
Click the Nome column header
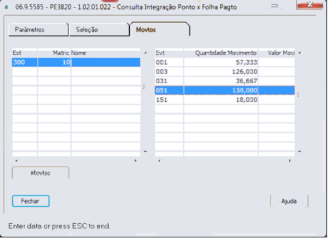pyautogui.click(x=106, y=53)
